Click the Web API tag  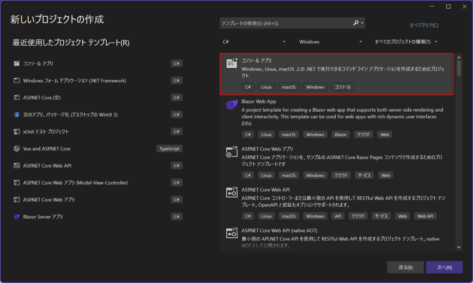tap(425, 216)
